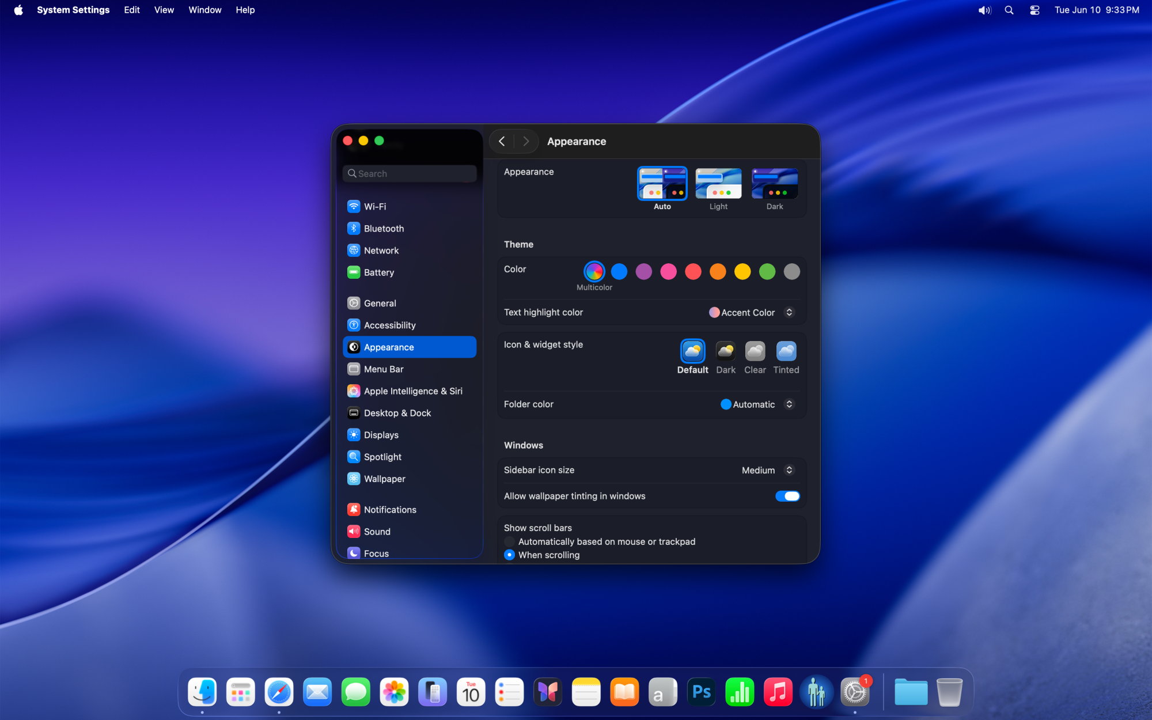Open Displays settings
The image size is (1152, 720).
click(409, 434)
